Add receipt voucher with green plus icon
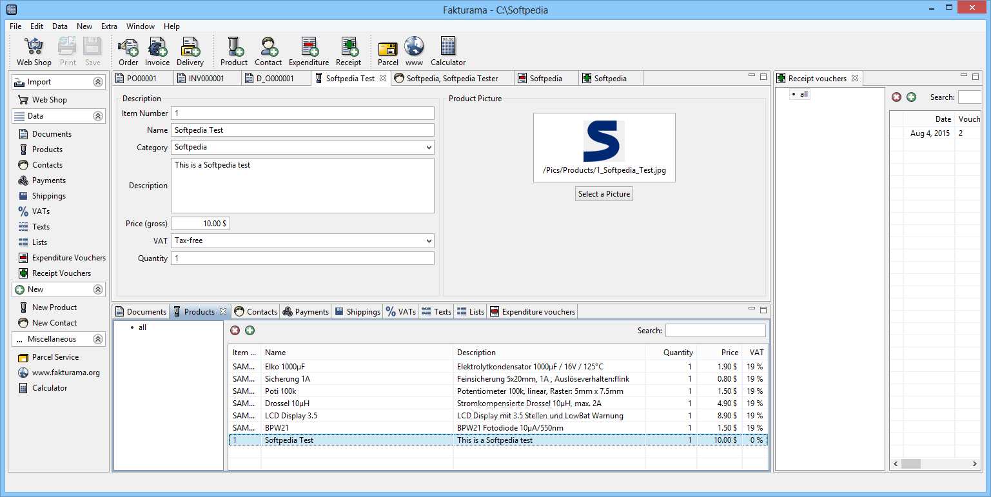This screenshot has height=497, width=991. coord(911,97)
